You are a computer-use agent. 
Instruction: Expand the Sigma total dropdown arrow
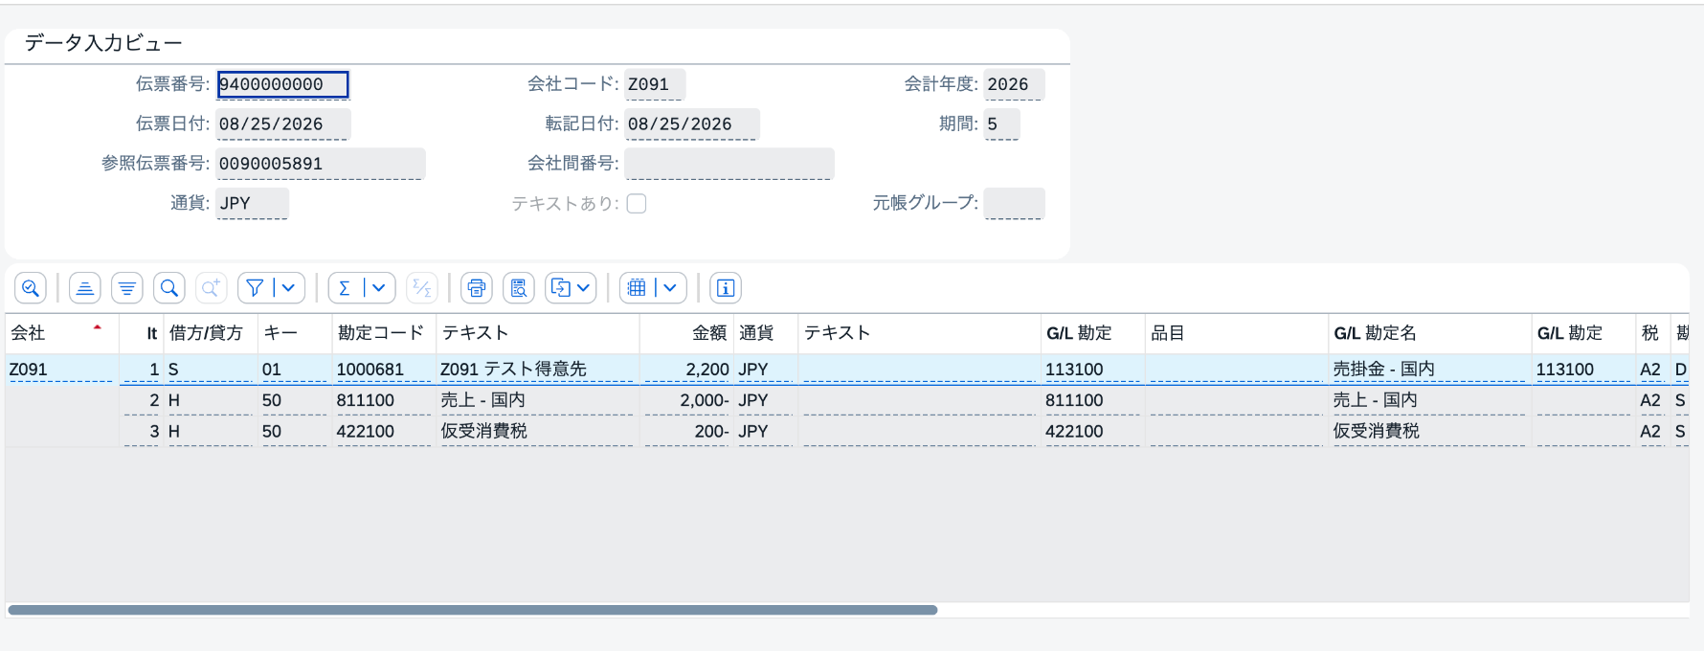pyautogui.click(x=379, y=288)
